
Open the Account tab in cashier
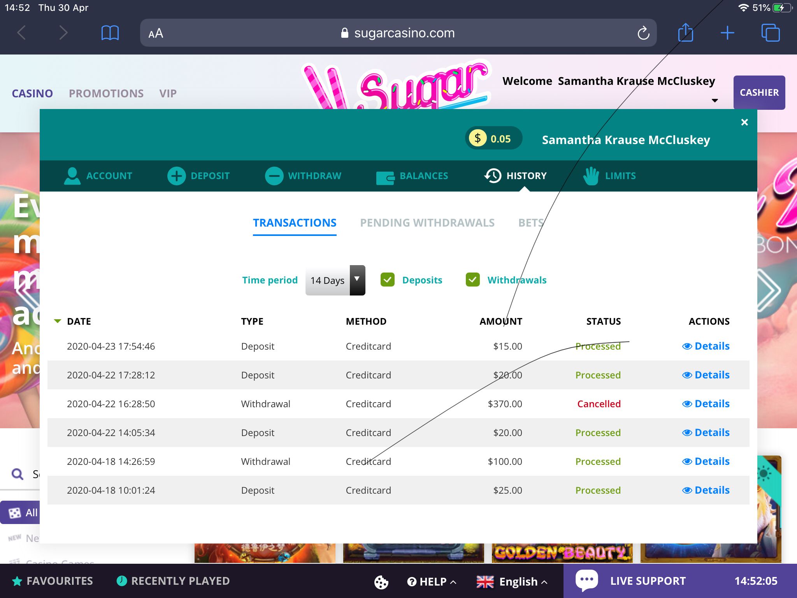coord(98,176)
